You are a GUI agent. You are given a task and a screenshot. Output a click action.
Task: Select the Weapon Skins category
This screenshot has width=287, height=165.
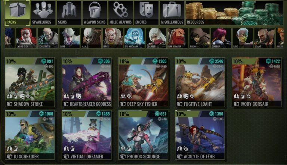tap(95, 13)
